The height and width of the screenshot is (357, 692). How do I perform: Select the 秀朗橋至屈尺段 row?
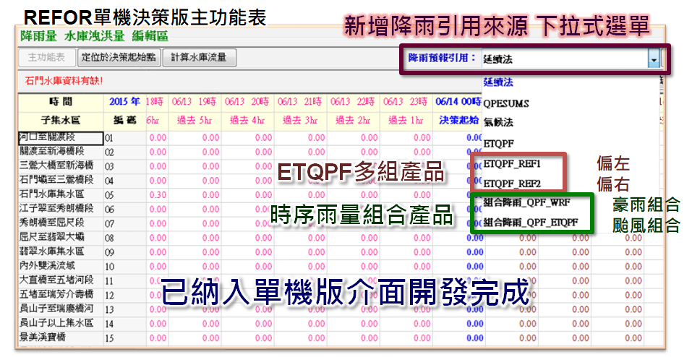tap(61, 223)
